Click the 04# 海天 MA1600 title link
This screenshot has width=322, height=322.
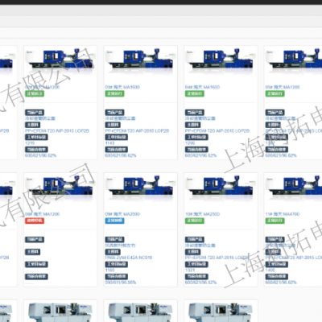[202, 87]
